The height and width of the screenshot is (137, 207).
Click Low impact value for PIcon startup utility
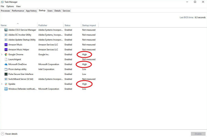pyautogui.click(x=84, y=69)
